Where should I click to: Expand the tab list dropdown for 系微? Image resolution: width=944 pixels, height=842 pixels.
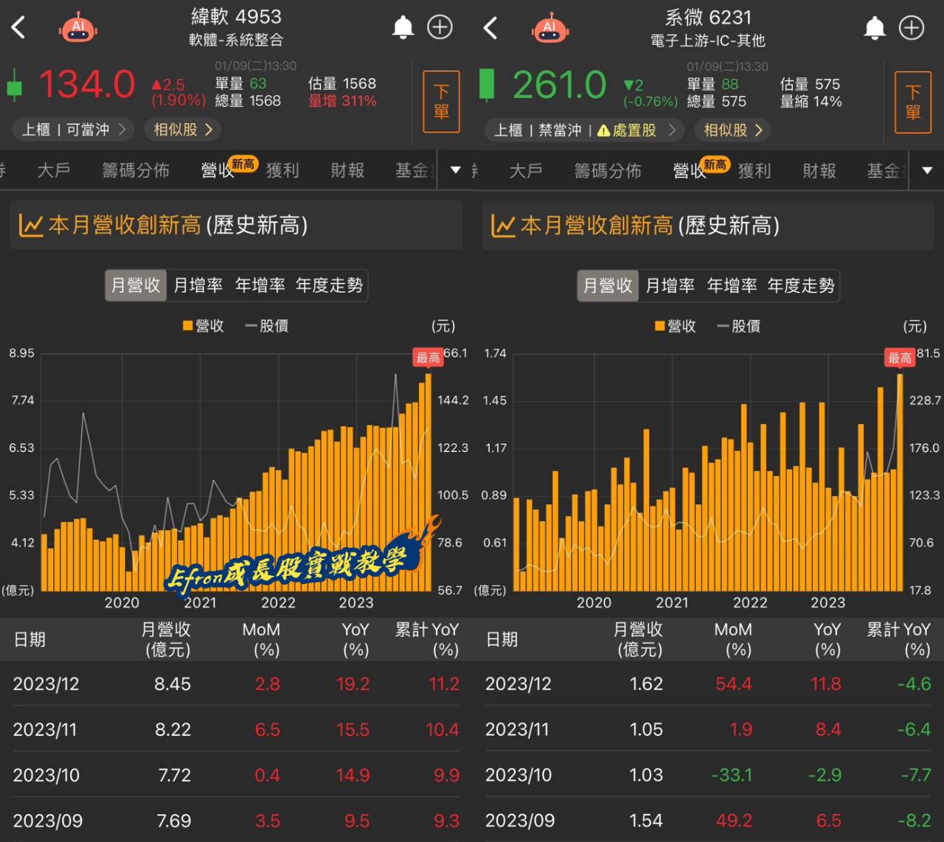(x=928, y=170)
